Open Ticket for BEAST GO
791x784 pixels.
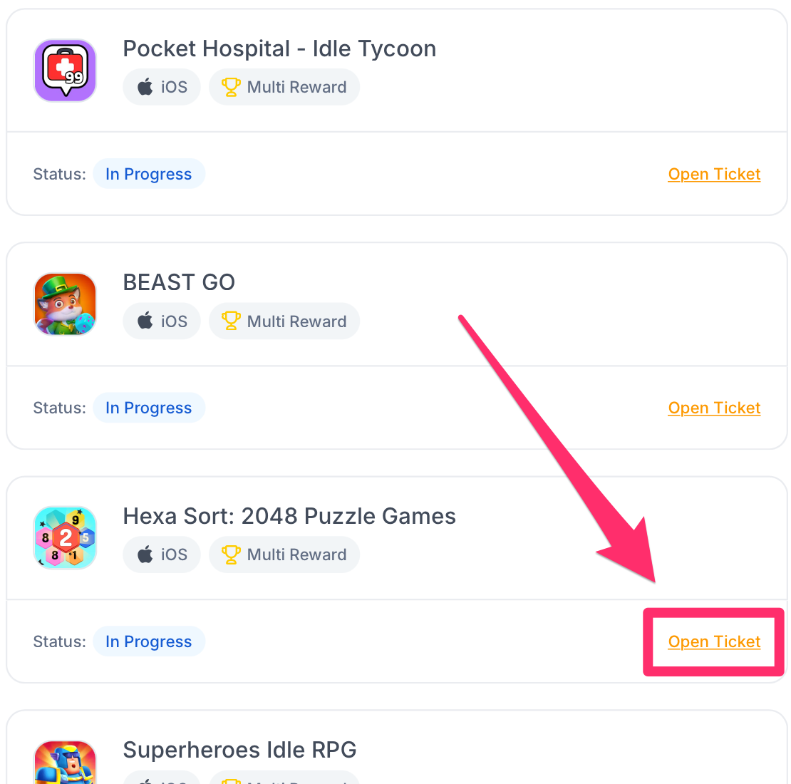click(x=714, y=408)
